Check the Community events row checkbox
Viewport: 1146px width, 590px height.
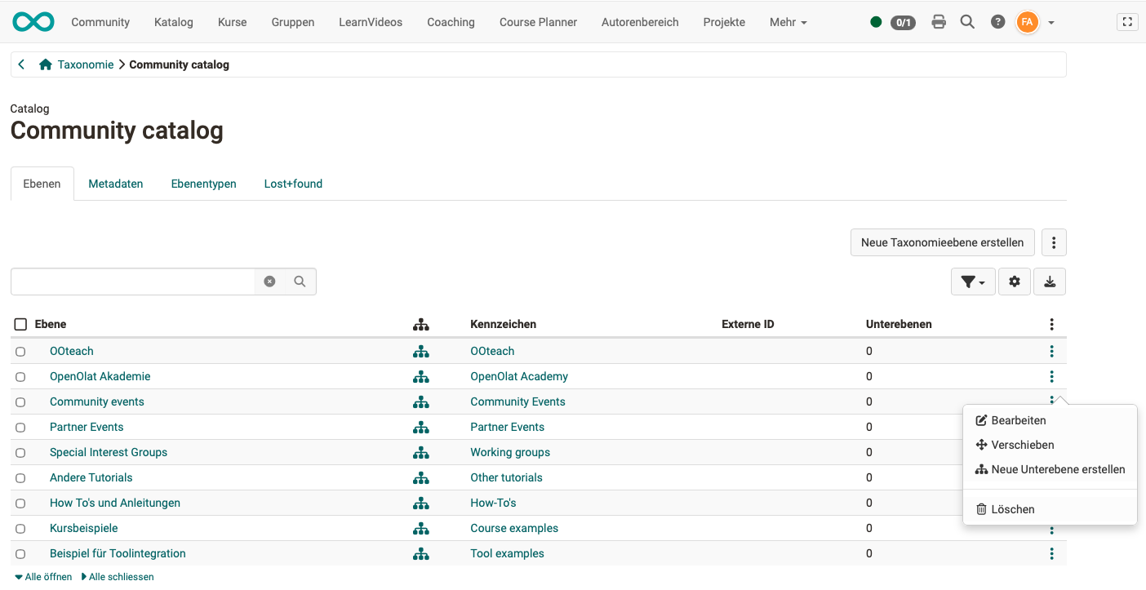20,401
